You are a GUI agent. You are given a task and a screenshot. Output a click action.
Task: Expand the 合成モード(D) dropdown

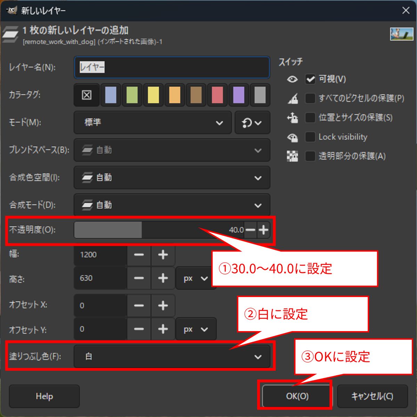coord(172,205)
